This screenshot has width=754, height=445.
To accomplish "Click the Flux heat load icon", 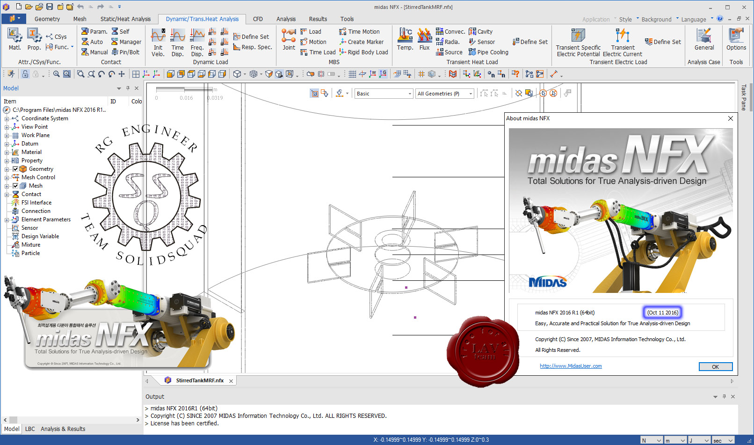I will click(424, 39).
